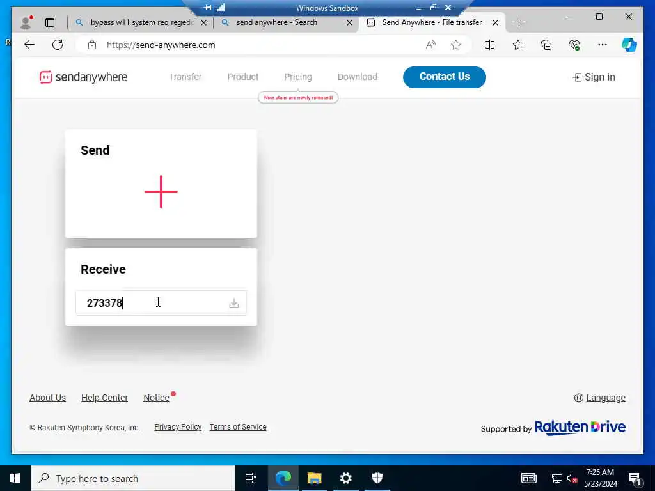Viewport: 655px width, 491px height.
Task: Open Collections icon in Edge toolbar
Action: click(x=546, y=45)
